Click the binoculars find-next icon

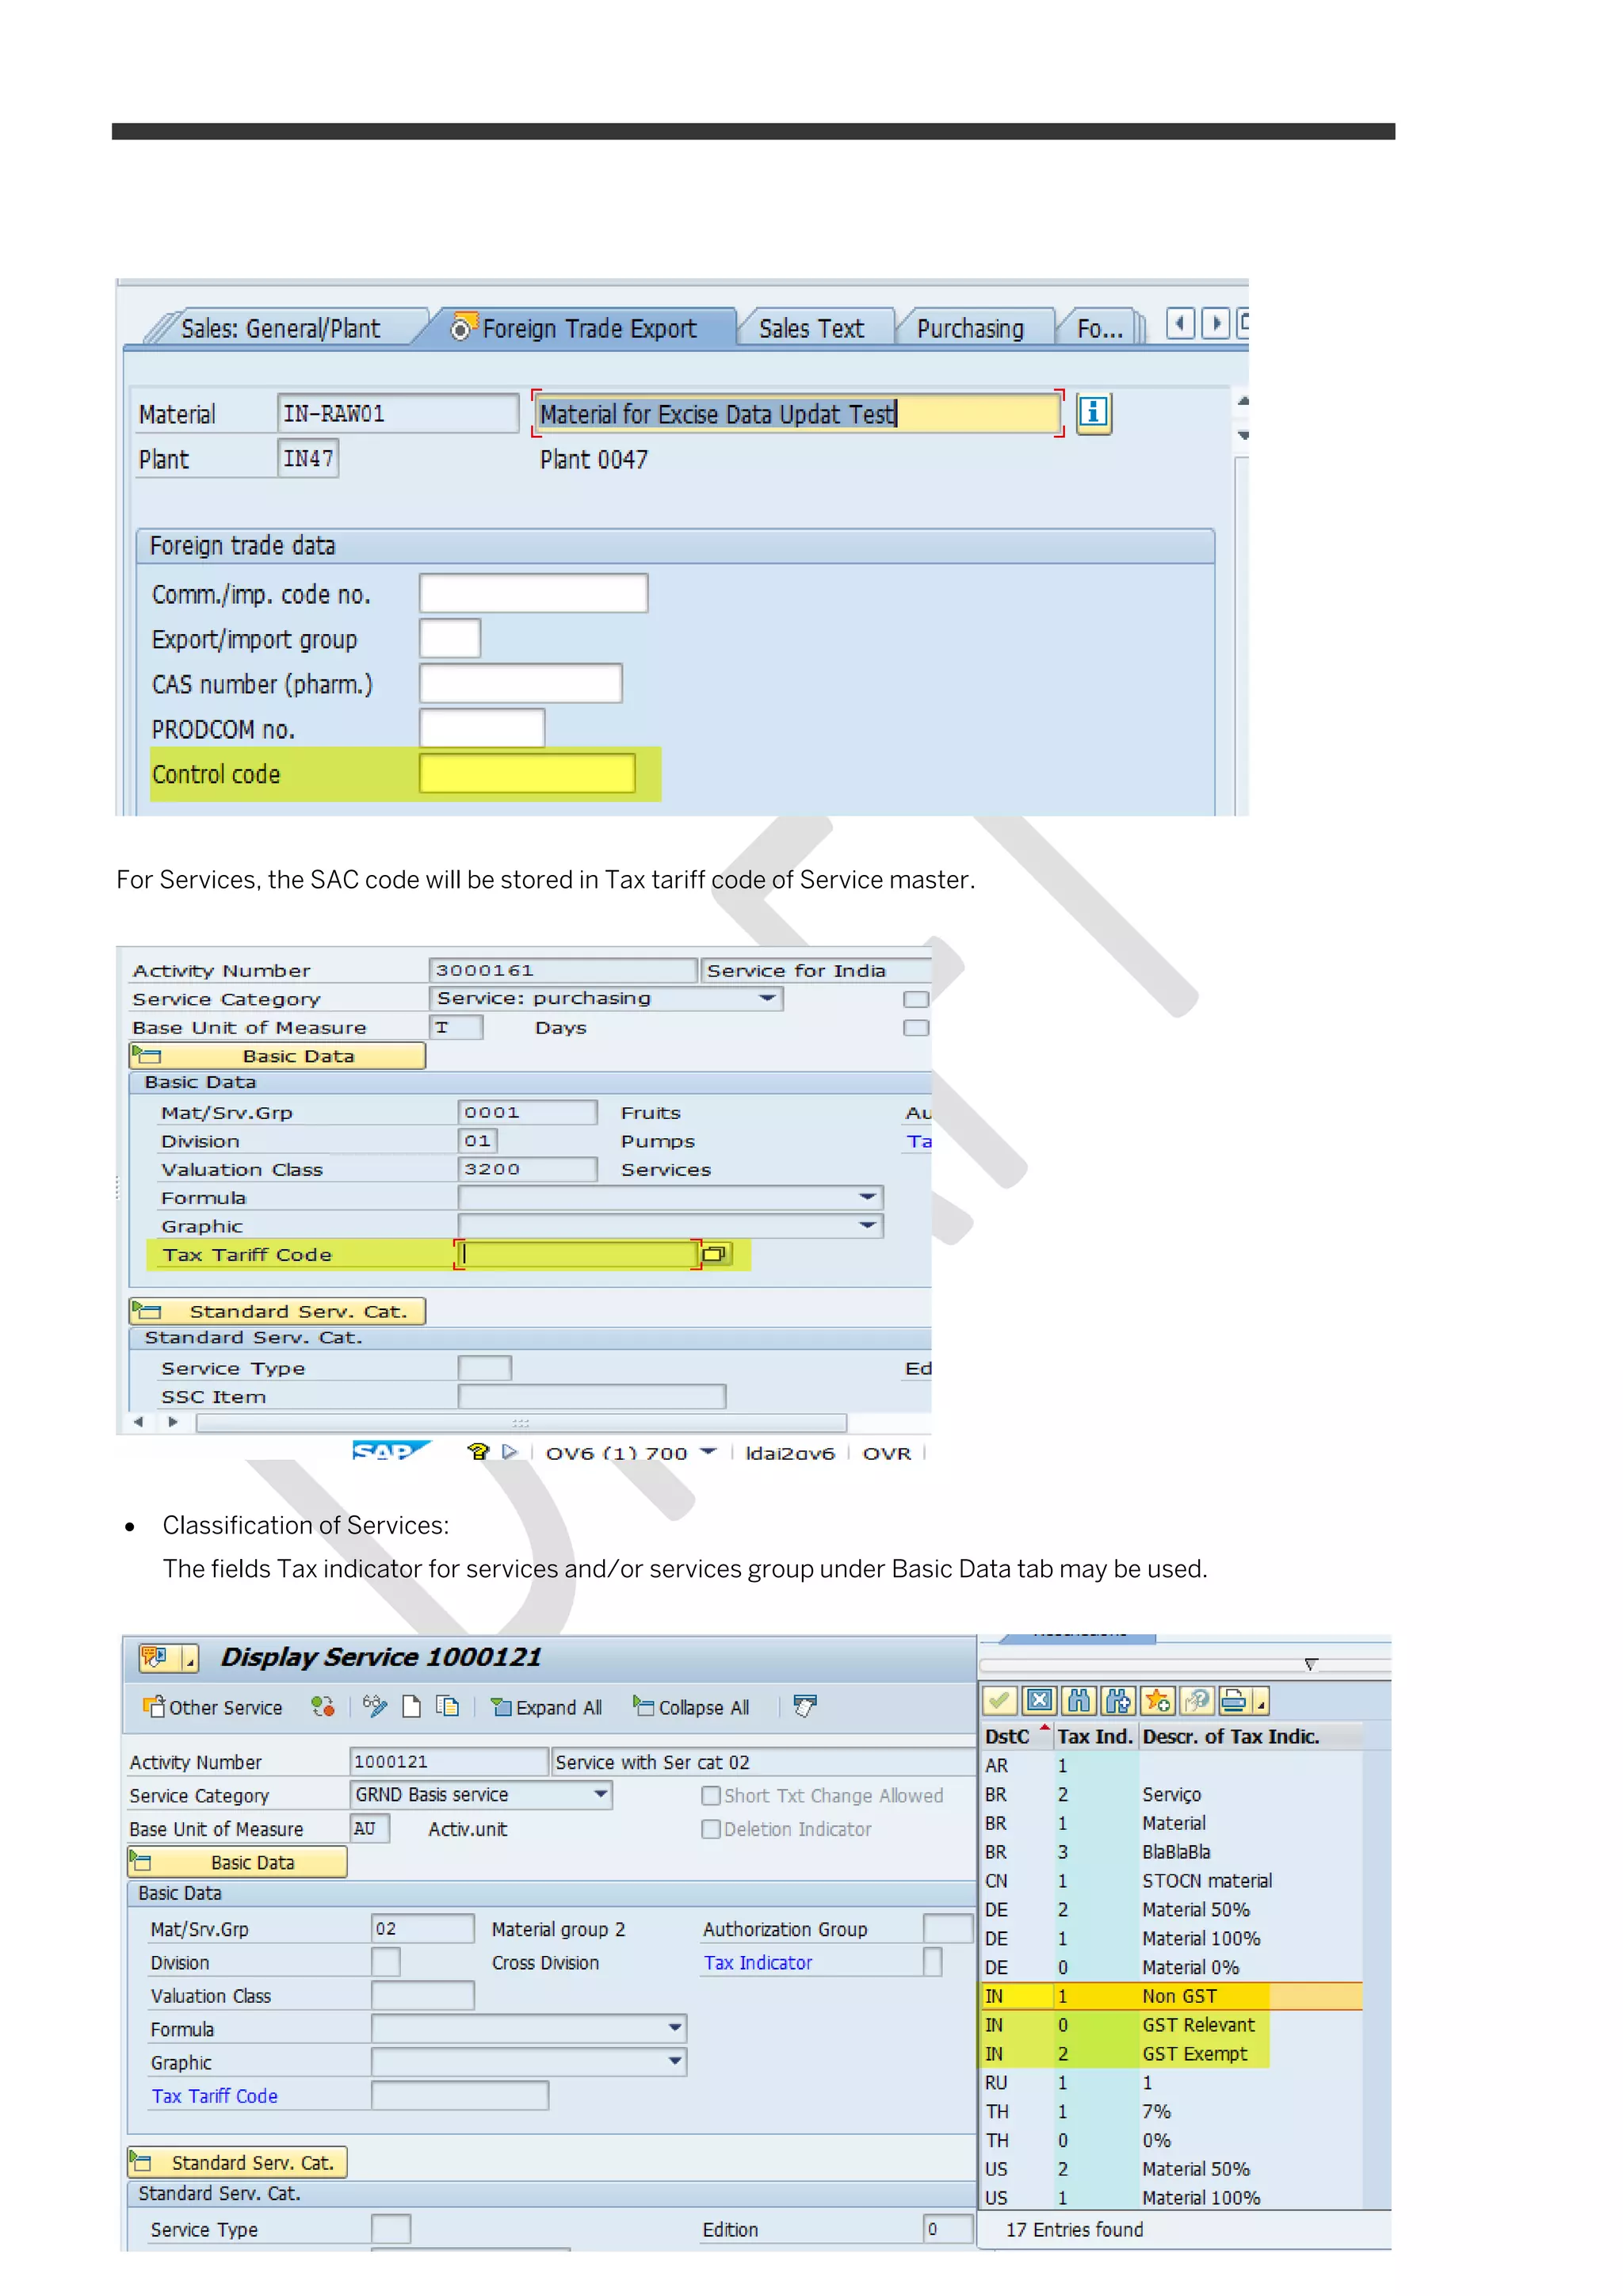(1118, 1700)
